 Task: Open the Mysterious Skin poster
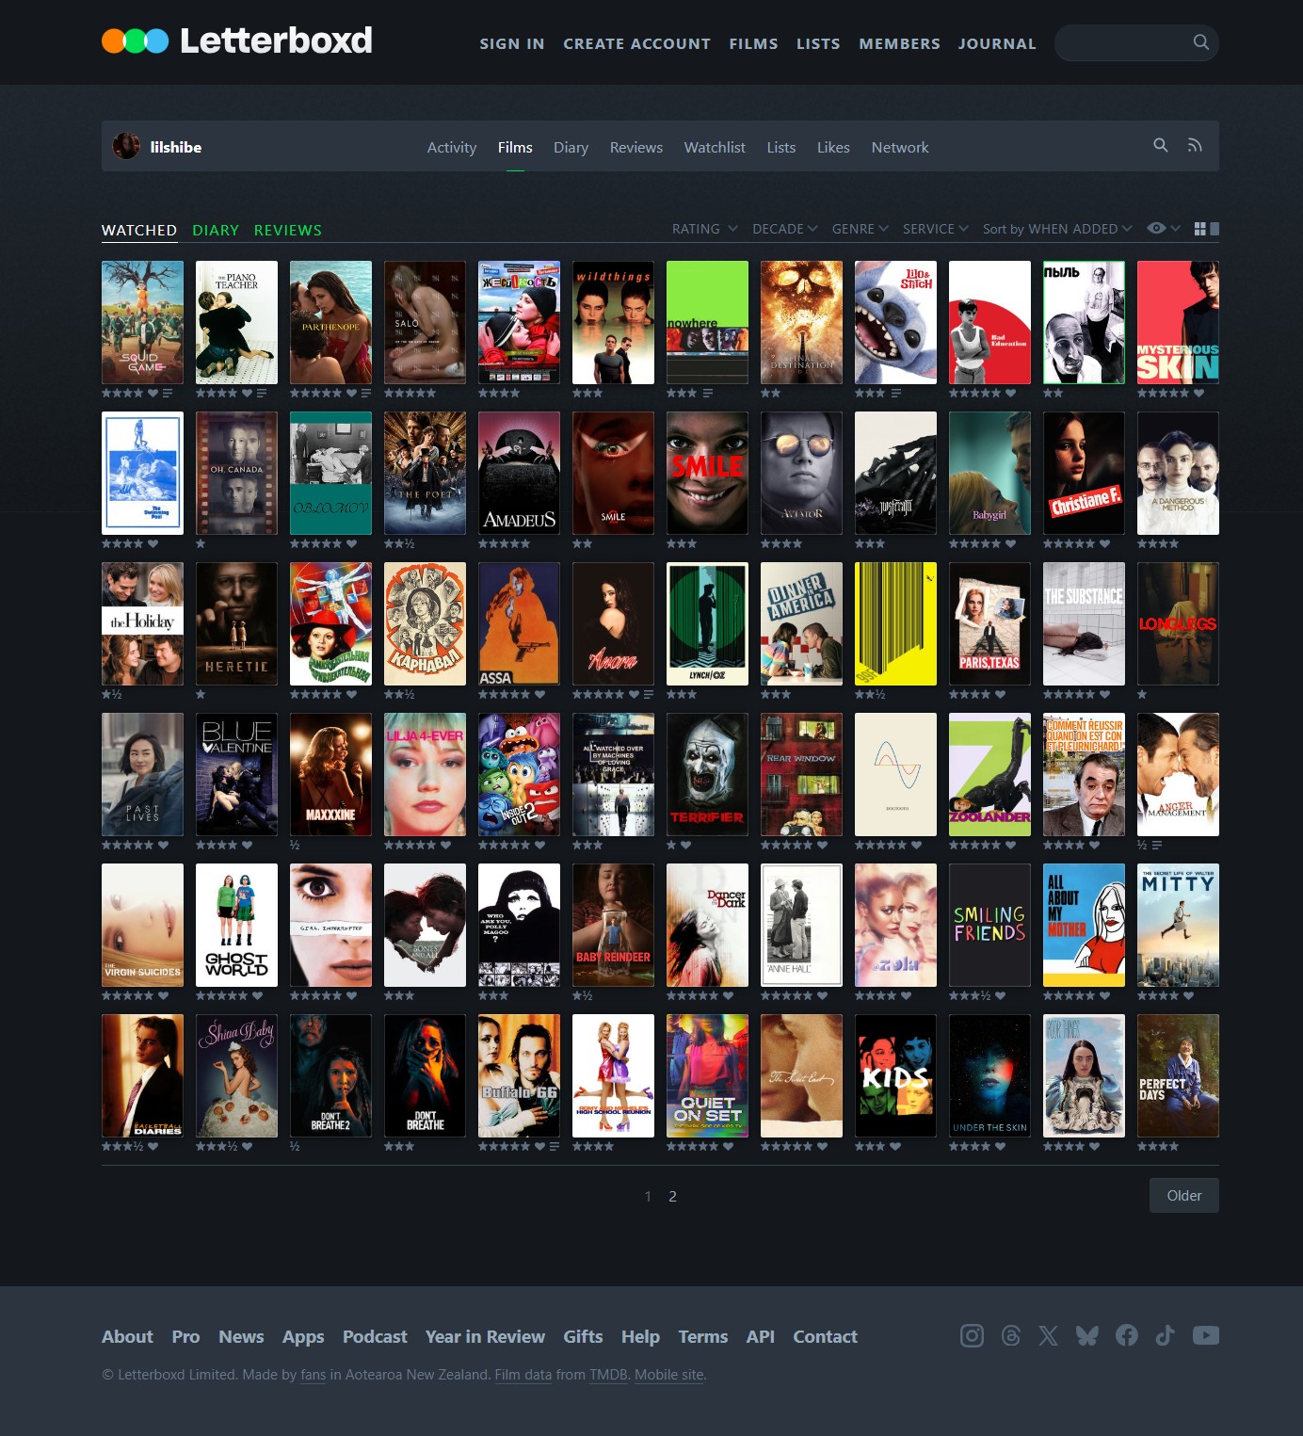(1178, 322)
